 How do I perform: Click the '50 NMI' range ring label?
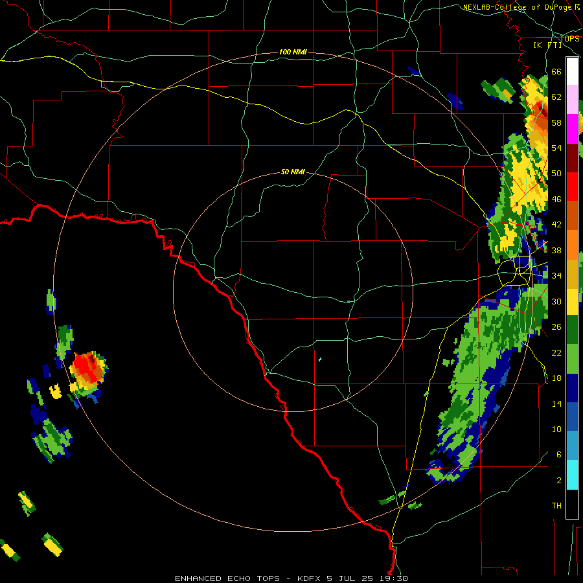pos(293,172)
